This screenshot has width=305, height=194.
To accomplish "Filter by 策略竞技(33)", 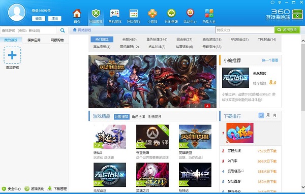I will [x=212, y=47].
